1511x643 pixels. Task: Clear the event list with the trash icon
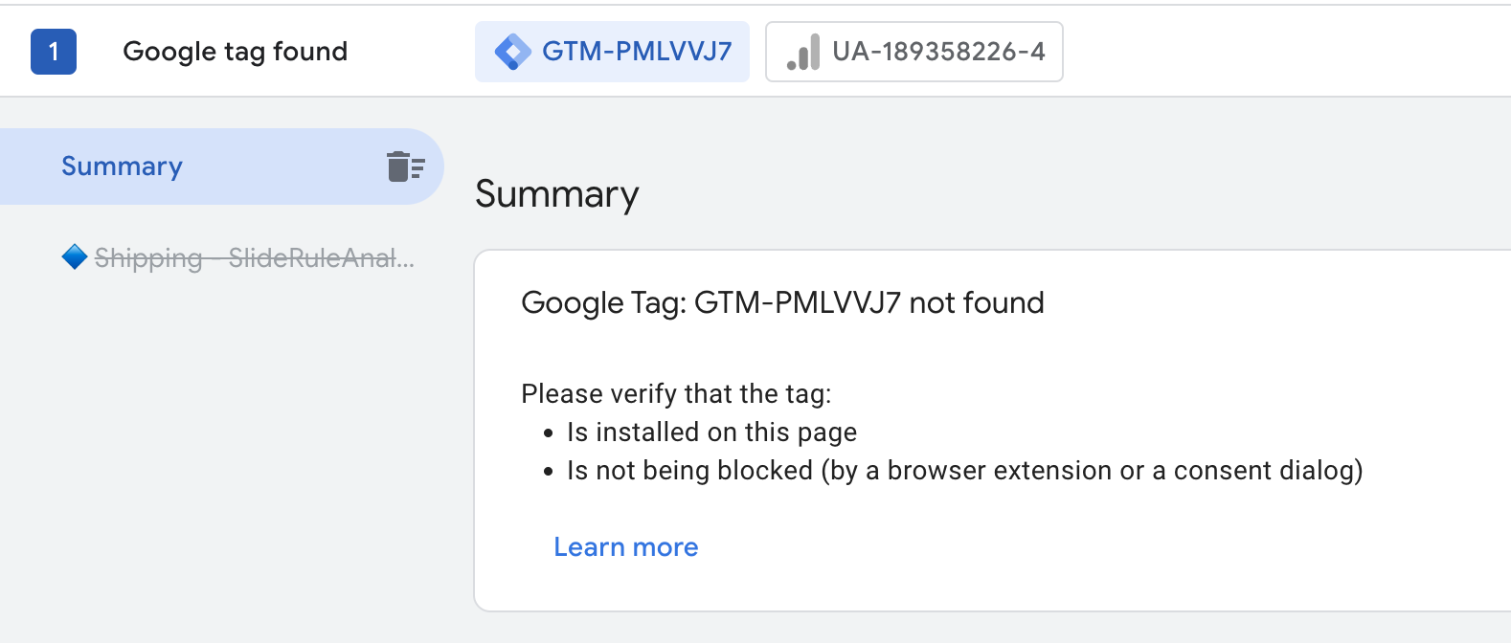405,166
